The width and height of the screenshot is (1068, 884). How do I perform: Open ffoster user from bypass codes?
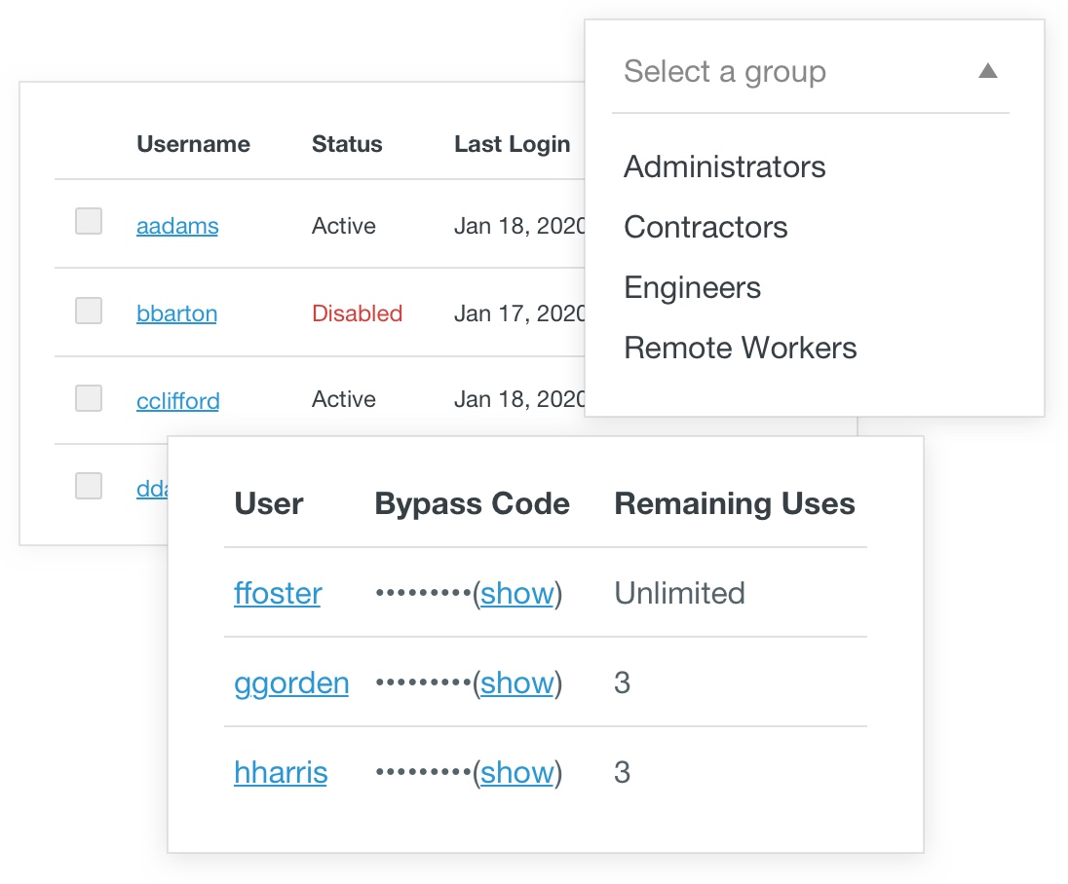[278, 593]
